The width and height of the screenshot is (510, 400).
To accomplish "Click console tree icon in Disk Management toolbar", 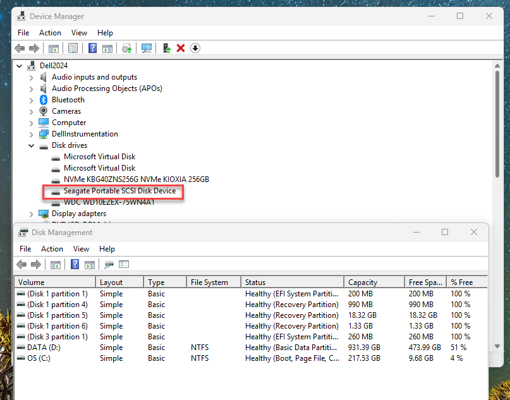I will (x=56, y=264).
